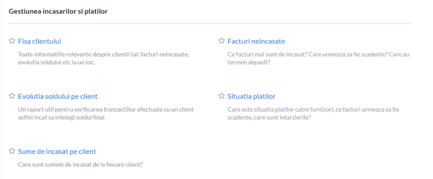Open the Fisa clientului report
433x179 pixels.
[40, 41]
